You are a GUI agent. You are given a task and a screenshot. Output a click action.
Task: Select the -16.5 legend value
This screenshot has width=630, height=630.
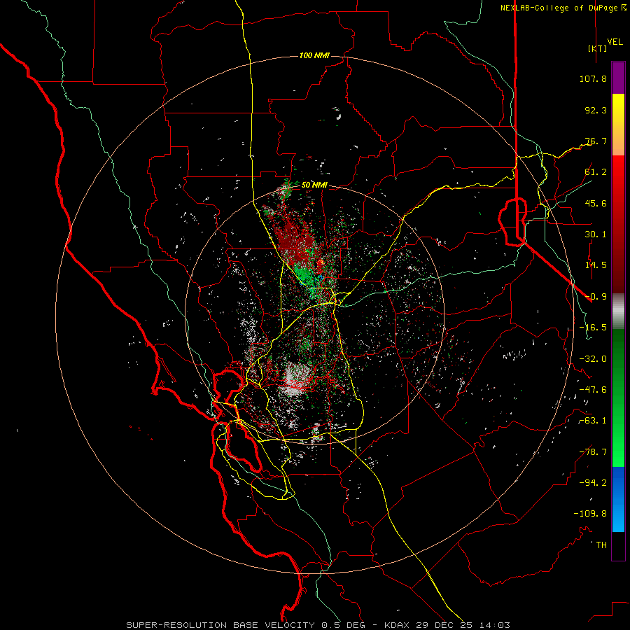pos(593,328)
